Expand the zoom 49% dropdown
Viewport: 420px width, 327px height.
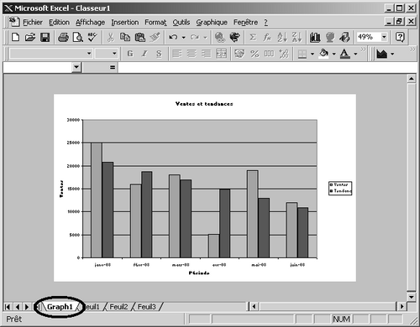[384, 37]
